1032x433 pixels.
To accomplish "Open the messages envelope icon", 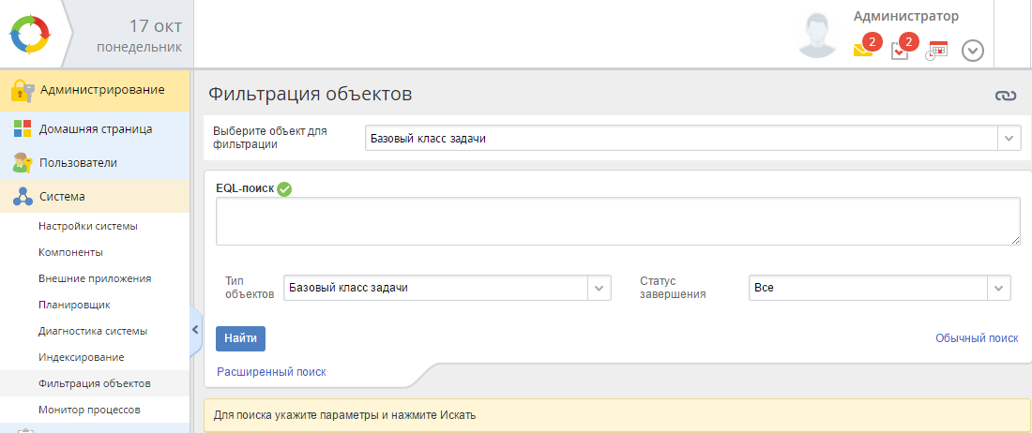I will tap(862, 51).
